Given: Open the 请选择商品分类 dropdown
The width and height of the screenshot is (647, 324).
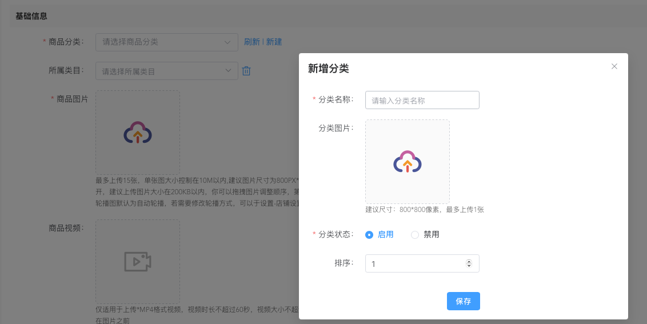Looking at the screenshot, I should tap(160, 42).
